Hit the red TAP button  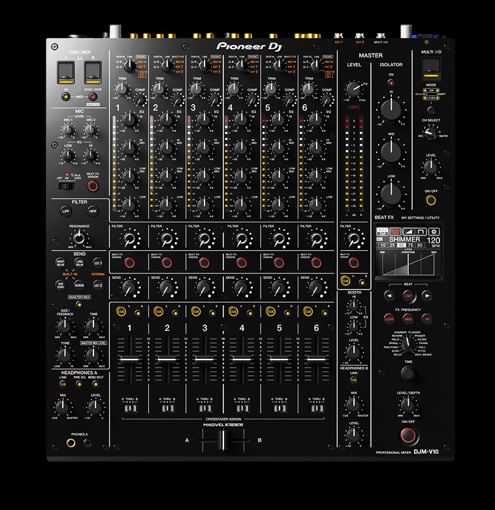point(408,296)
